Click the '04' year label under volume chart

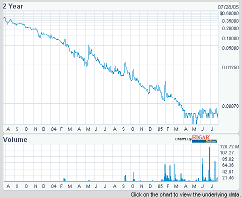click(54, 186)
